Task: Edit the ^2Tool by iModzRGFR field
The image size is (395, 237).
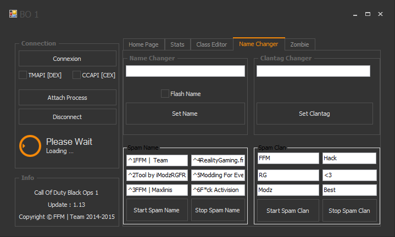Action: (157, 175)
